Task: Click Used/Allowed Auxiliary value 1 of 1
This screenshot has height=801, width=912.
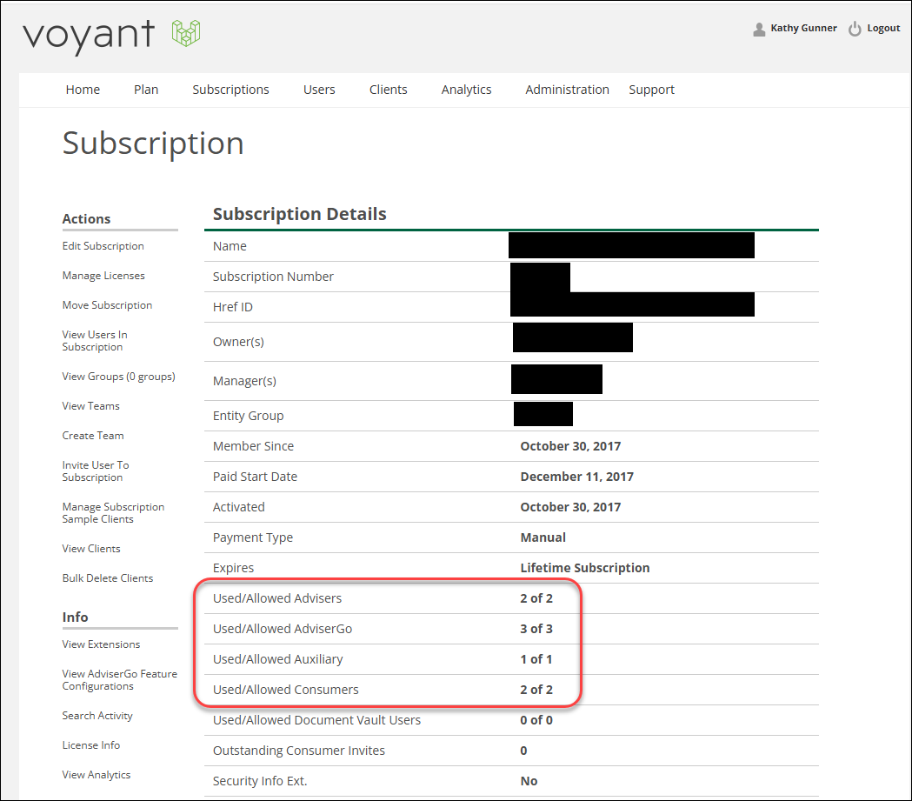Action: pyautogui.click(x=536, y=659)
